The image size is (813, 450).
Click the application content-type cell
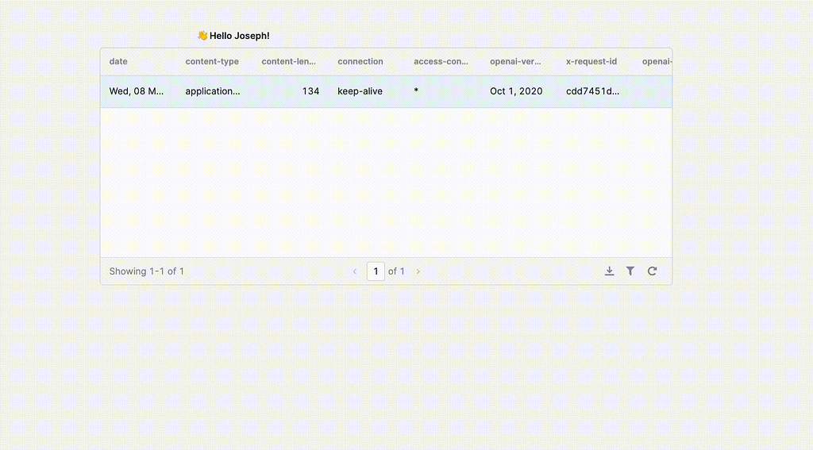click(213, 91)
